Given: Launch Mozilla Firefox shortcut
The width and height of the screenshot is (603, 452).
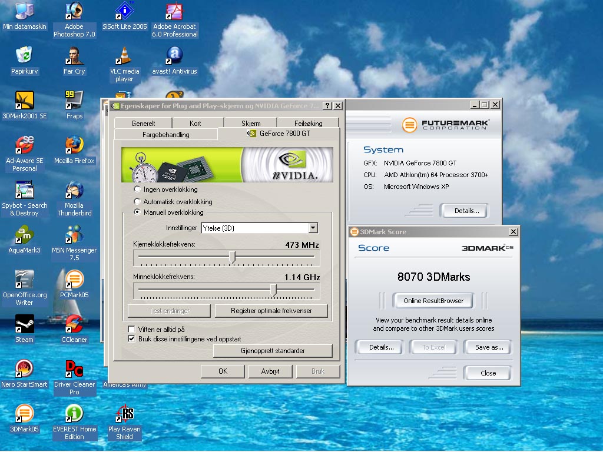Looking at the screenshot, I should tap(74, 150).
